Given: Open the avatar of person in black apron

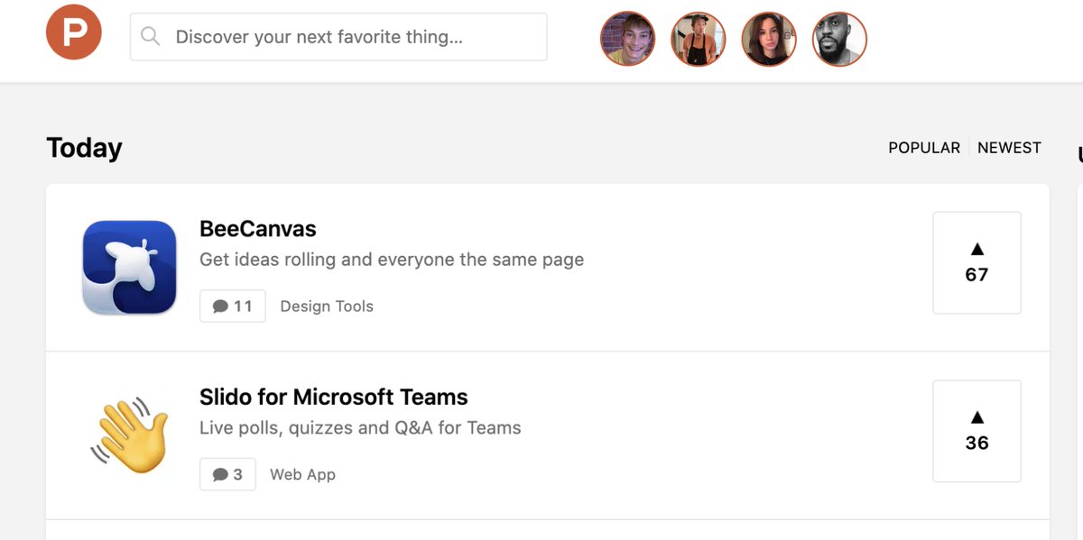Looking at the screenshot, I should pyautogui.click(x=699, y=39).
